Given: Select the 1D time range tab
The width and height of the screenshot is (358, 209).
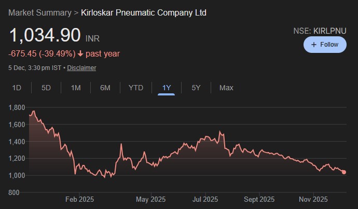Looking at the screenshot, I should pos(17,88).
